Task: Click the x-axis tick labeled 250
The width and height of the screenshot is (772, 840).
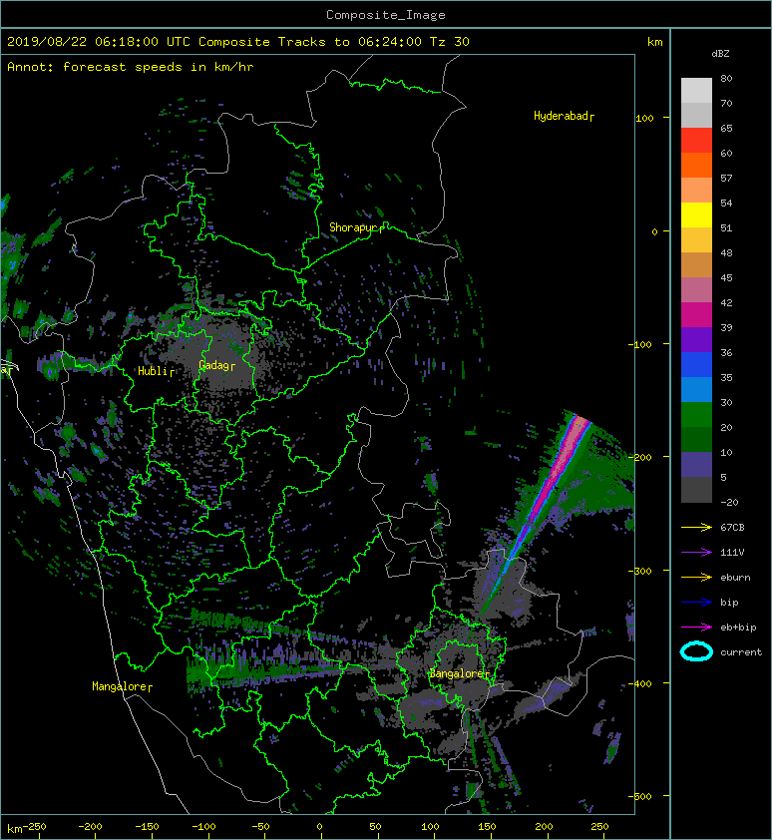Action: click(599, 827)
